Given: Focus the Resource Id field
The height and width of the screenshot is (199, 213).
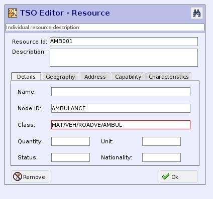Looking at the screenshot, I should pyautogui.click(x=124, y=42).
